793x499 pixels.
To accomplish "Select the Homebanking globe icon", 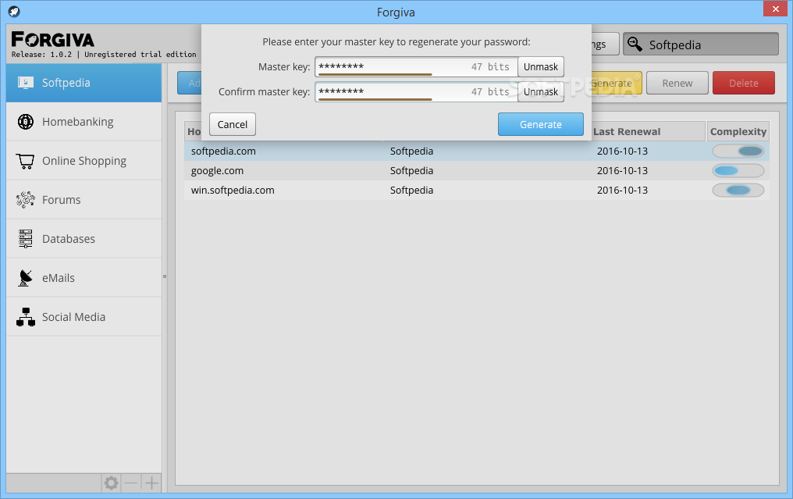I will pos(25,122).
